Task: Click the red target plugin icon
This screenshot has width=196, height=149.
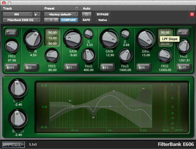Action: (192, 15)
